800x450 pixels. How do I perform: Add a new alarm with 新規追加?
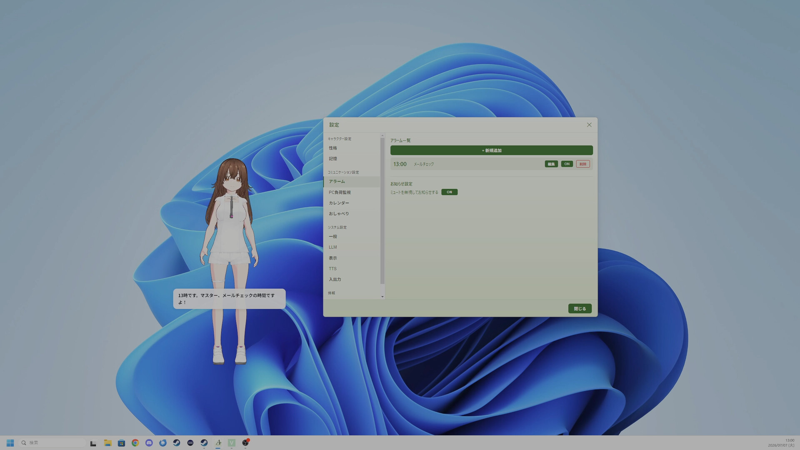[x=492, y=150]
